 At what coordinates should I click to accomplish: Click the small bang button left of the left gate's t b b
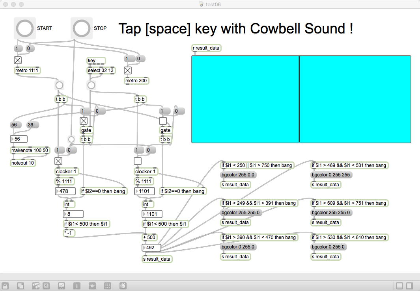71,139
